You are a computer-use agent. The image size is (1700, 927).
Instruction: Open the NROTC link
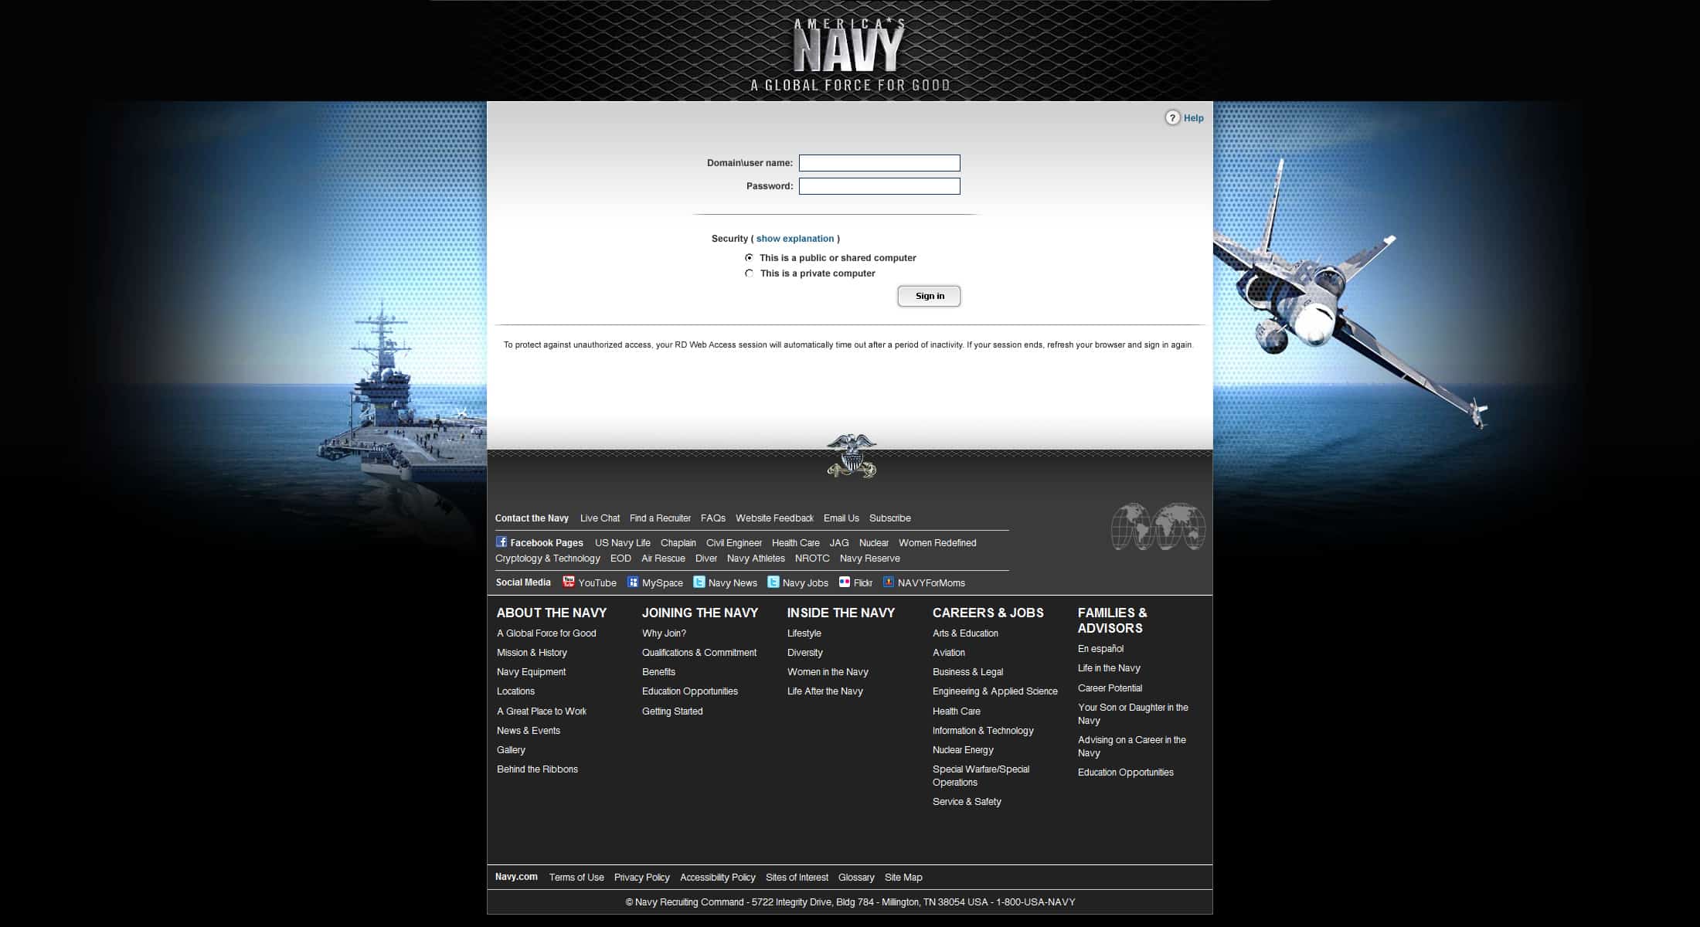[x=812, y=559]
